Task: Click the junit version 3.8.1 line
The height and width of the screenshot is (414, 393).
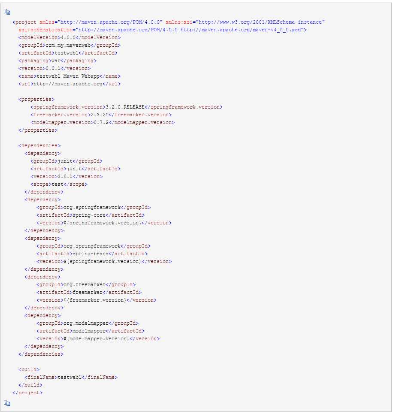Action: tap(67, 177)
